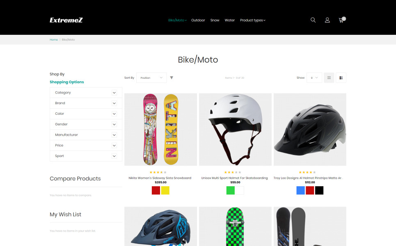
Task: Select the yellow snowboard color swatch
Action: [165, 190]
